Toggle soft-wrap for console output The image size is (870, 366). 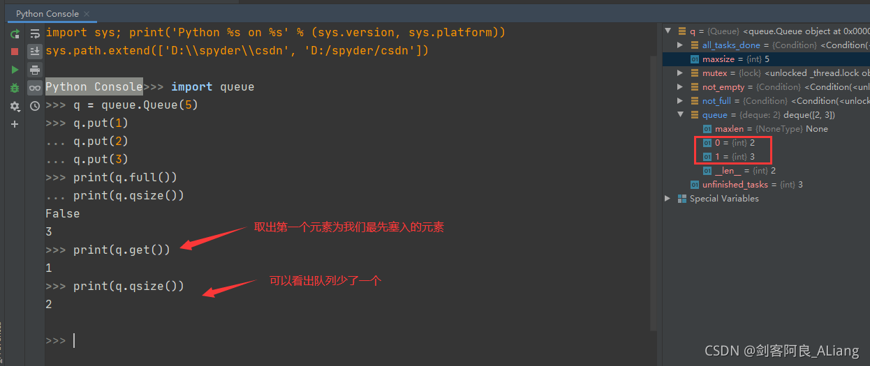(35, 33)
